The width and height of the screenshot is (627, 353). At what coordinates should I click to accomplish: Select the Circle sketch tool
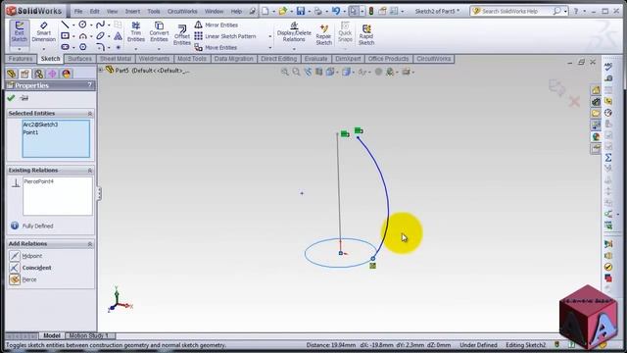pos(82,25)
